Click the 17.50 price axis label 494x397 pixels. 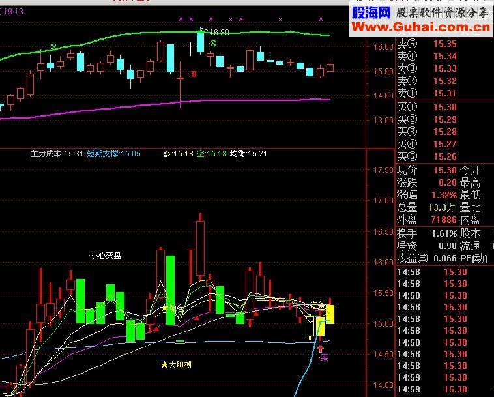pyautogui.click(x=383, y=170)
